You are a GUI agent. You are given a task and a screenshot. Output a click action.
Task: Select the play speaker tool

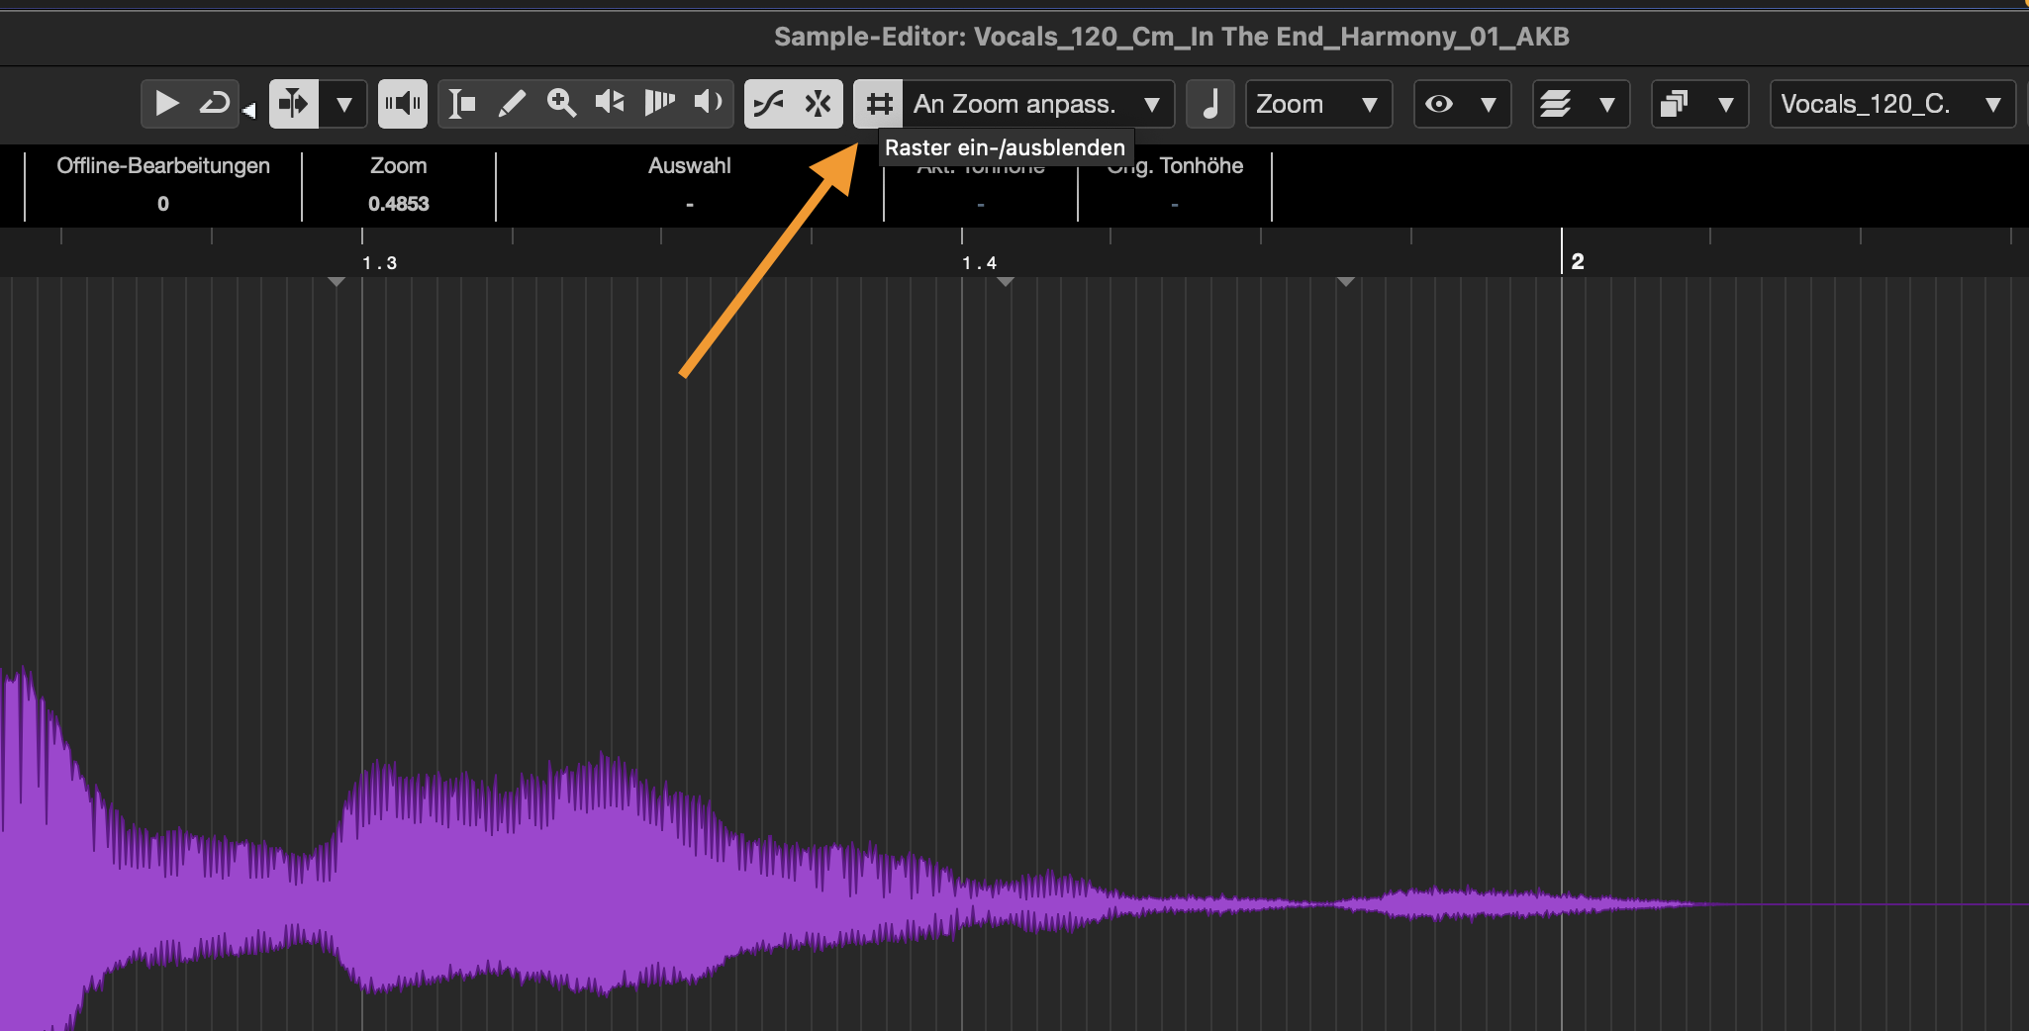click(709, 104)
